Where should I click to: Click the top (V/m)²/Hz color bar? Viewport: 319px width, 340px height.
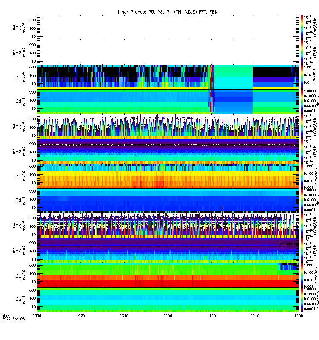tap(302, 27)
